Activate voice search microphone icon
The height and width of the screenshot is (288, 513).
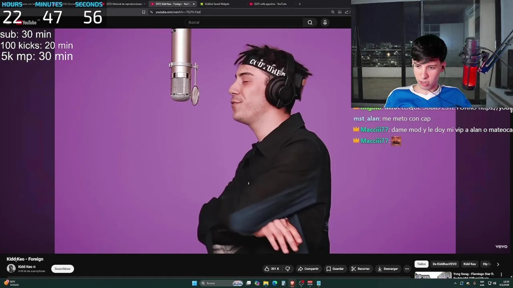coord(325,22)
